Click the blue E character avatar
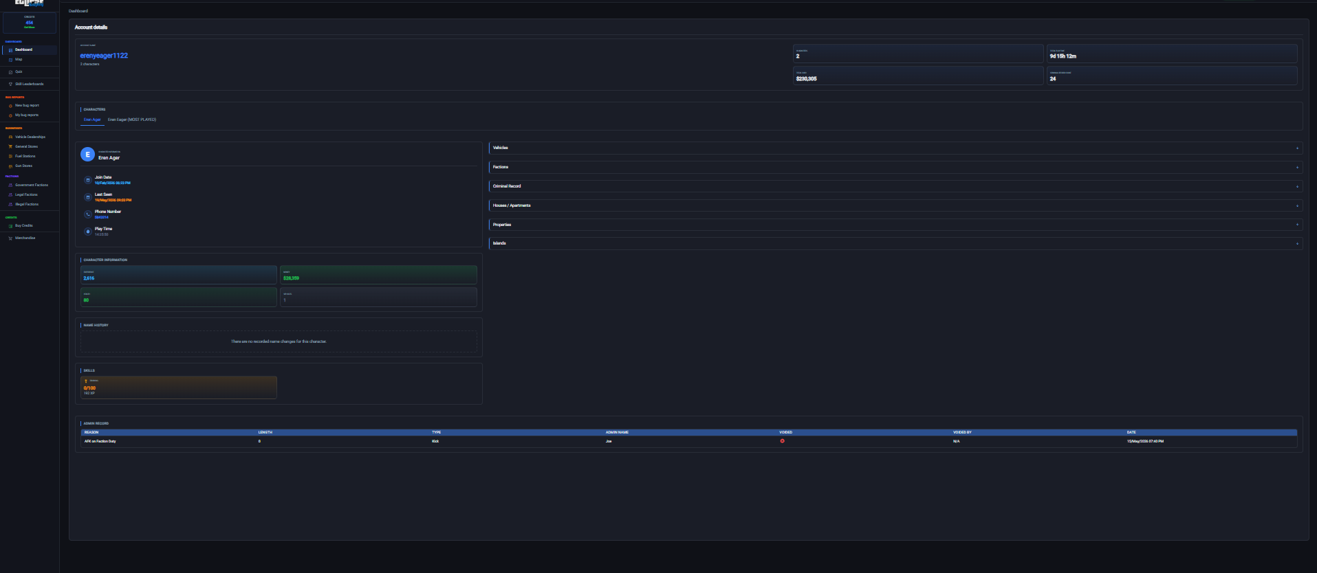Screen dimensions: 1317x573 [x=87, y=155]
